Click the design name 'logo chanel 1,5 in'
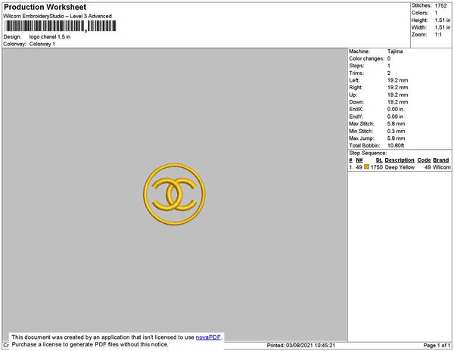 (x=50, y=37)
